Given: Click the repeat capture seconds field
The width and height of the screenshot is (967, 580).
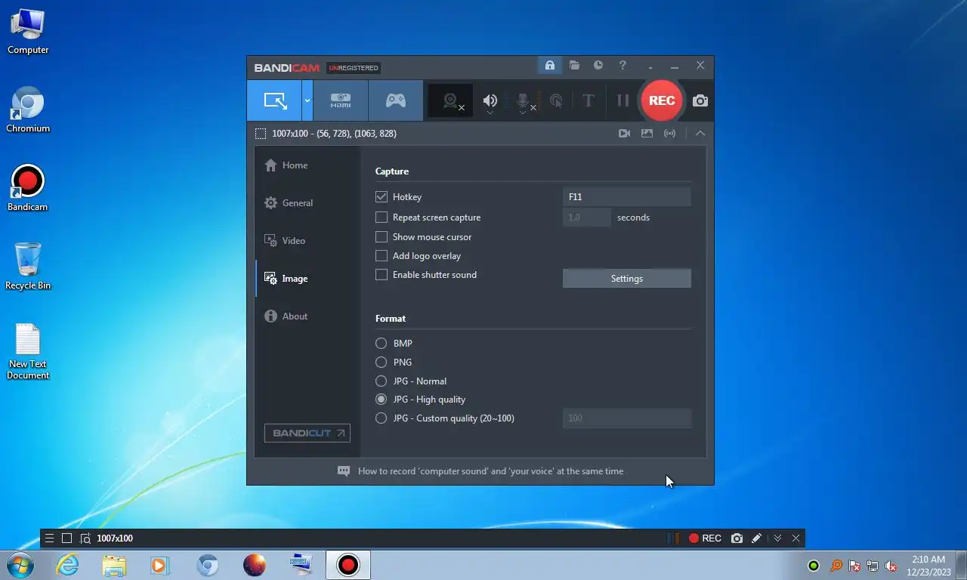Looking at the screenshot, I should click(587, 217).
